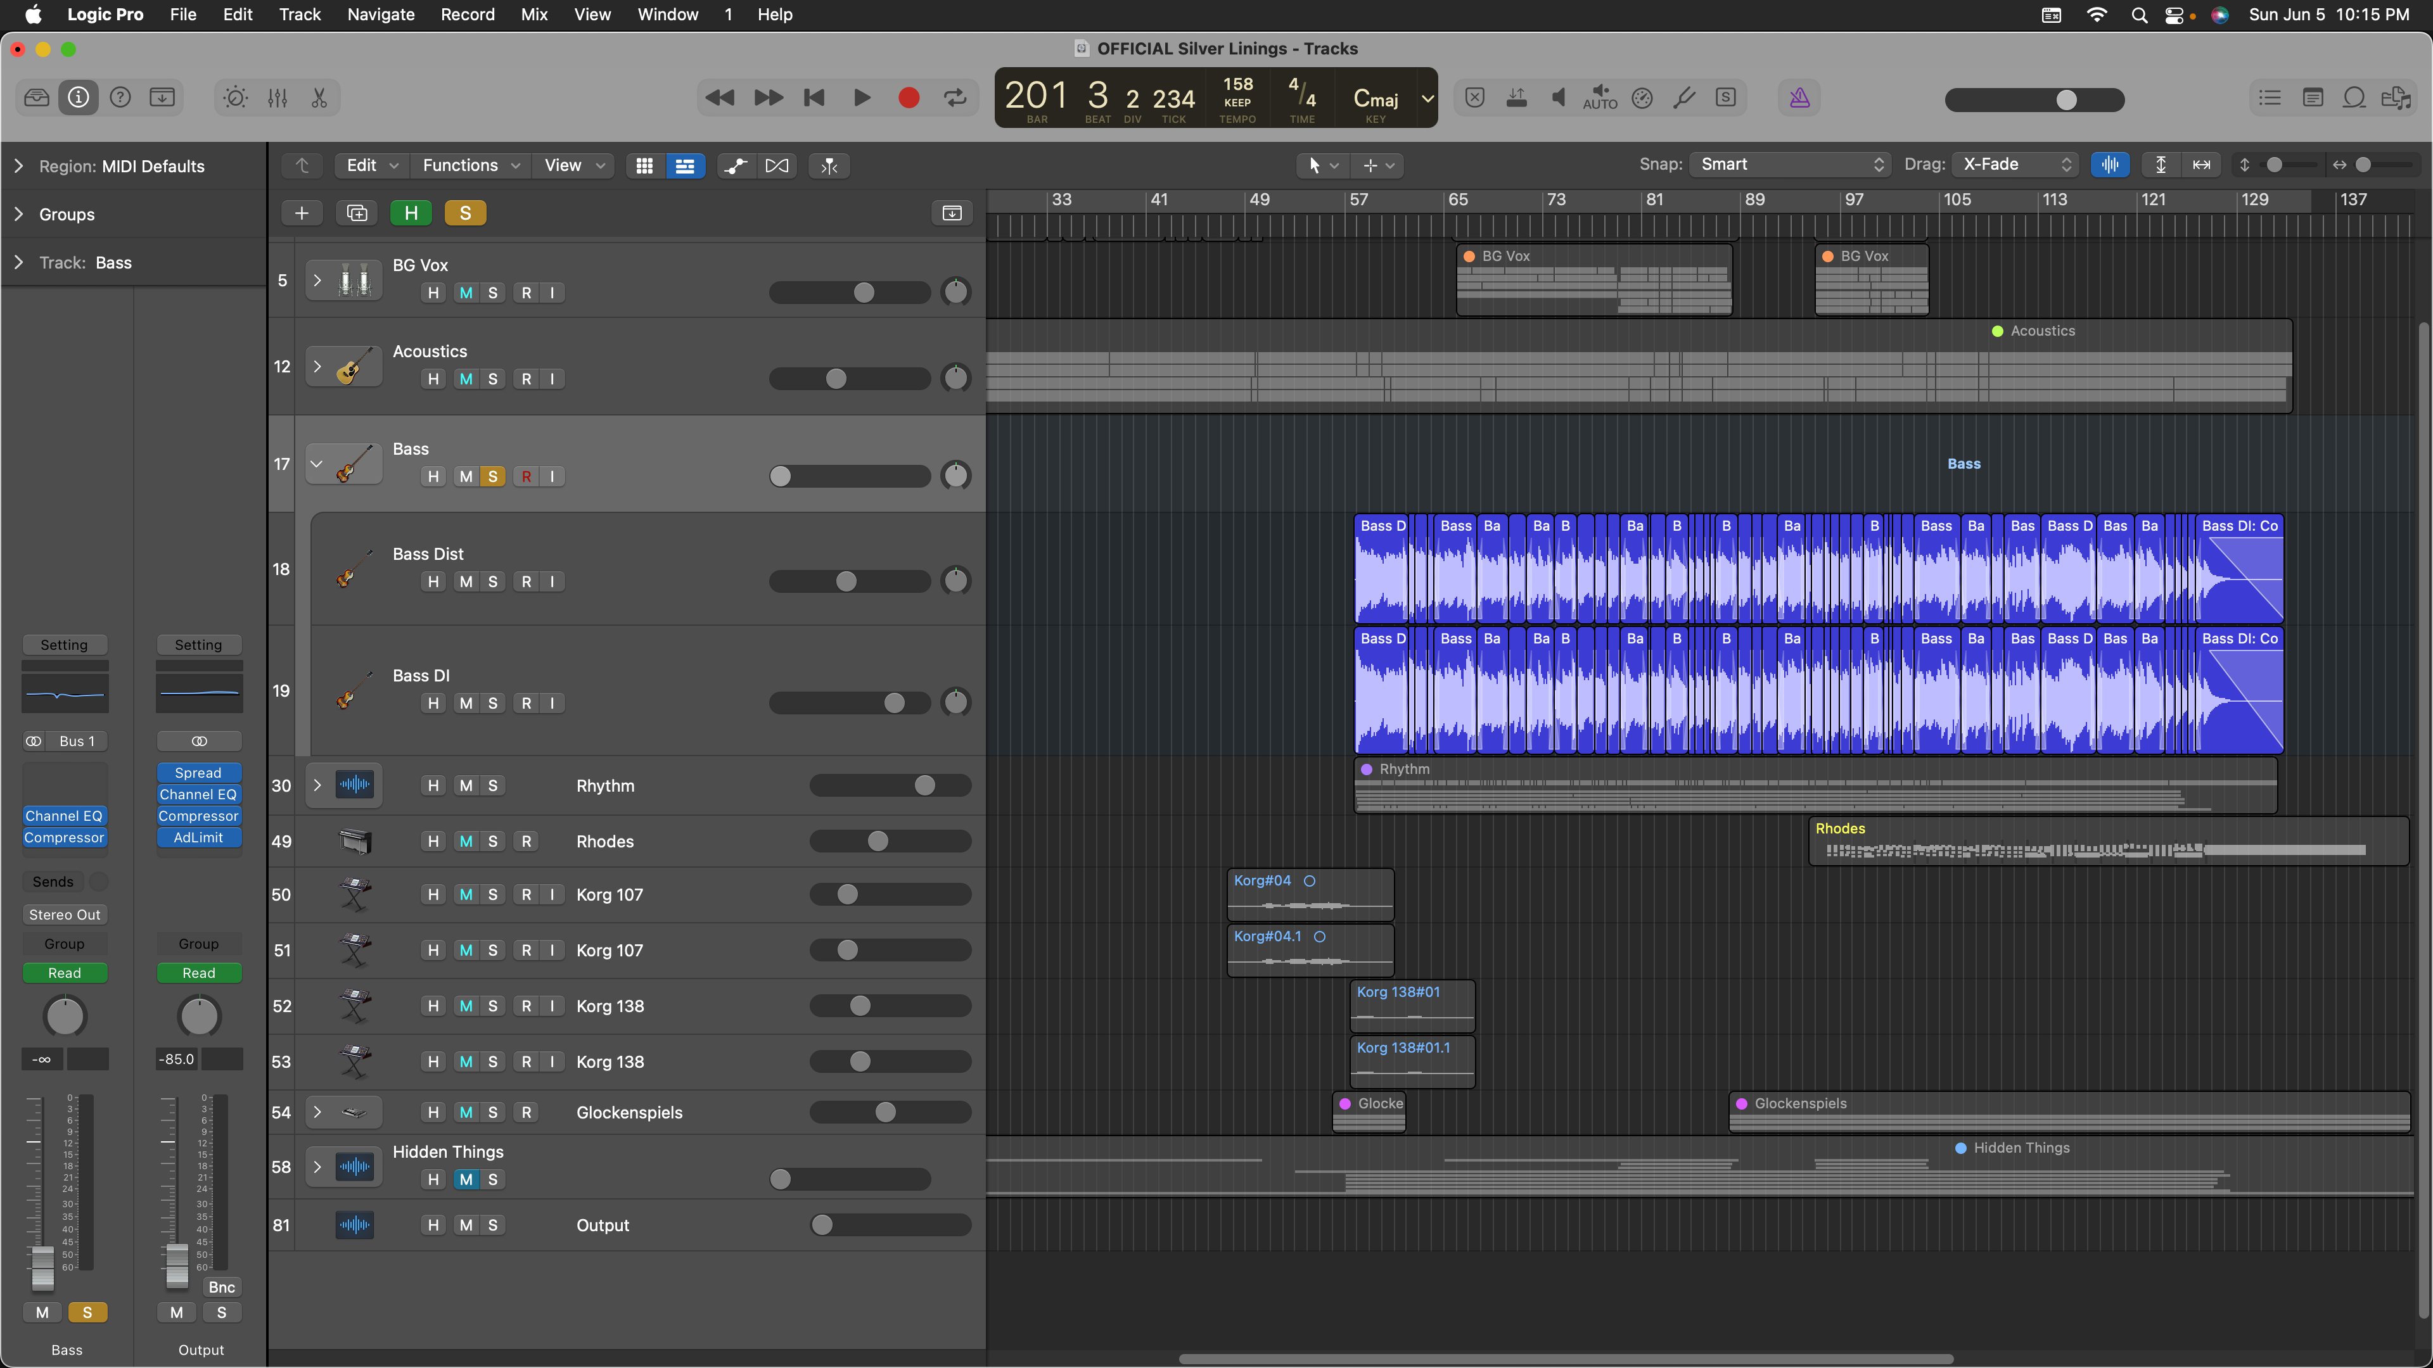Toggle waveform zoom button
2433x1368 pixels.
pyautogui.click(x=2109, y=164)
